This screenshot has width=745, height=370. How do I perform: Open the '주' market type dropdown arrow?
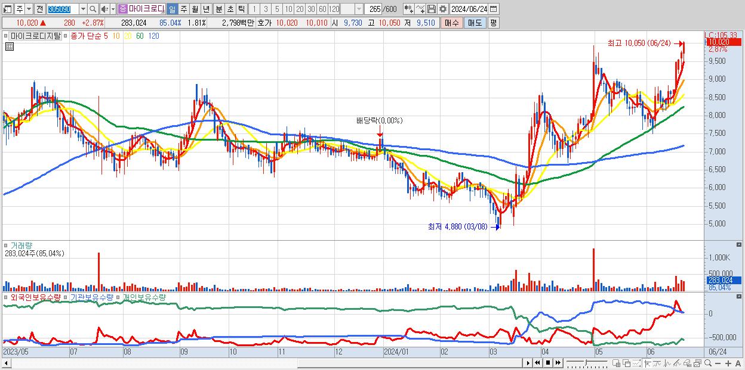click(29, 9)
